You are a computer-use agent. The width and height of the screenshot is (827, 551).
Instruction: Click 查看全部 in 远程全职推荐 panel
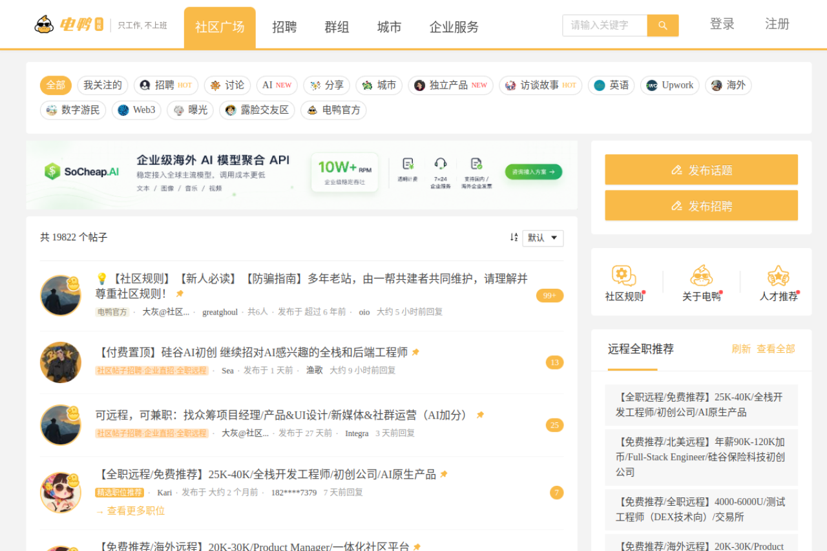pyautogui.click(x=776, y=349)
